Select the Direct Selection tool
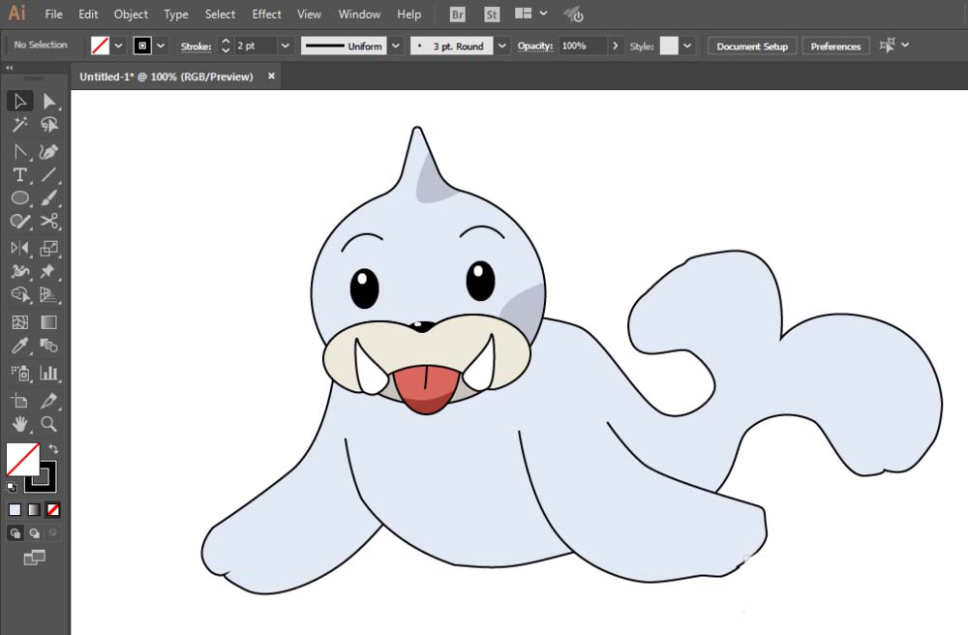 point(49,102)
